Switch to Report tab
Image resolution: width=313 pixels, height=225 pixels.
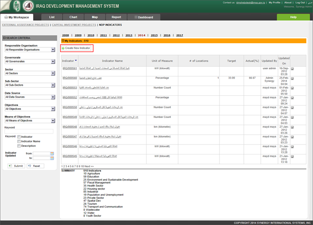(116, 17)
